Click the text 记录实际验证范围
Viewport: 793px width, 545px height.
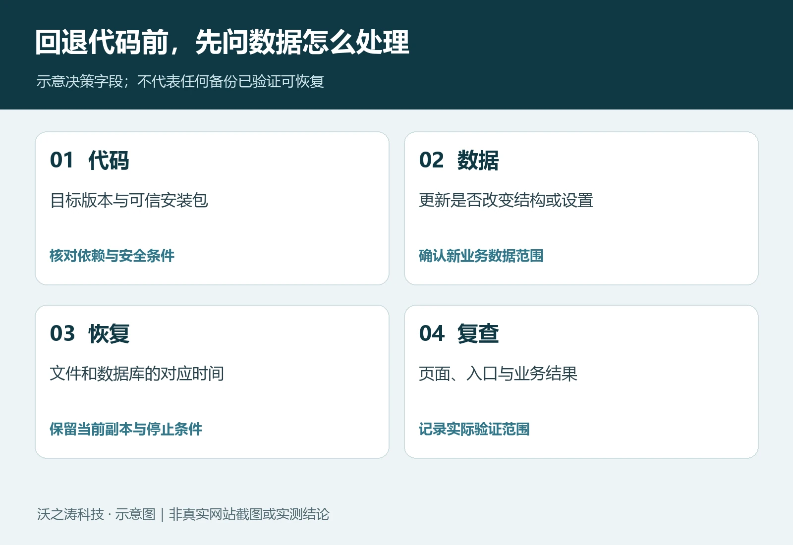point(474,429)
